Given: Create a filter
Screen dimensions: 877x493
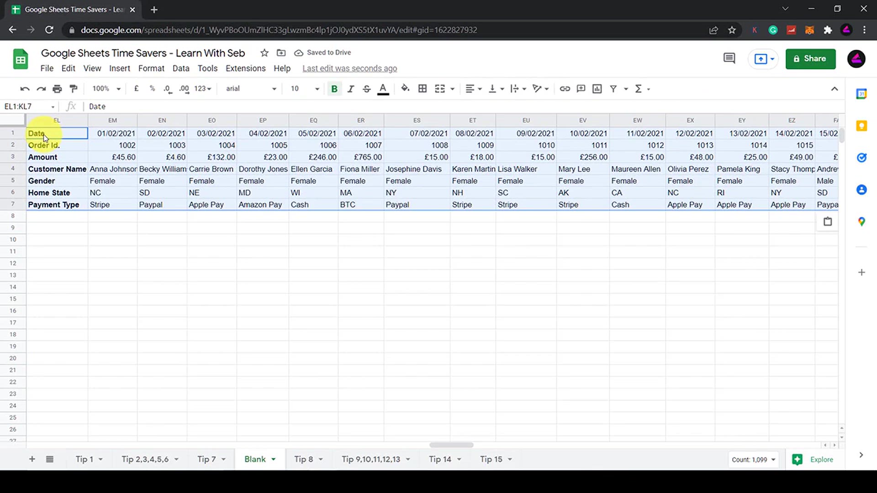Looking at the screenshot, I should click(614, 89).
